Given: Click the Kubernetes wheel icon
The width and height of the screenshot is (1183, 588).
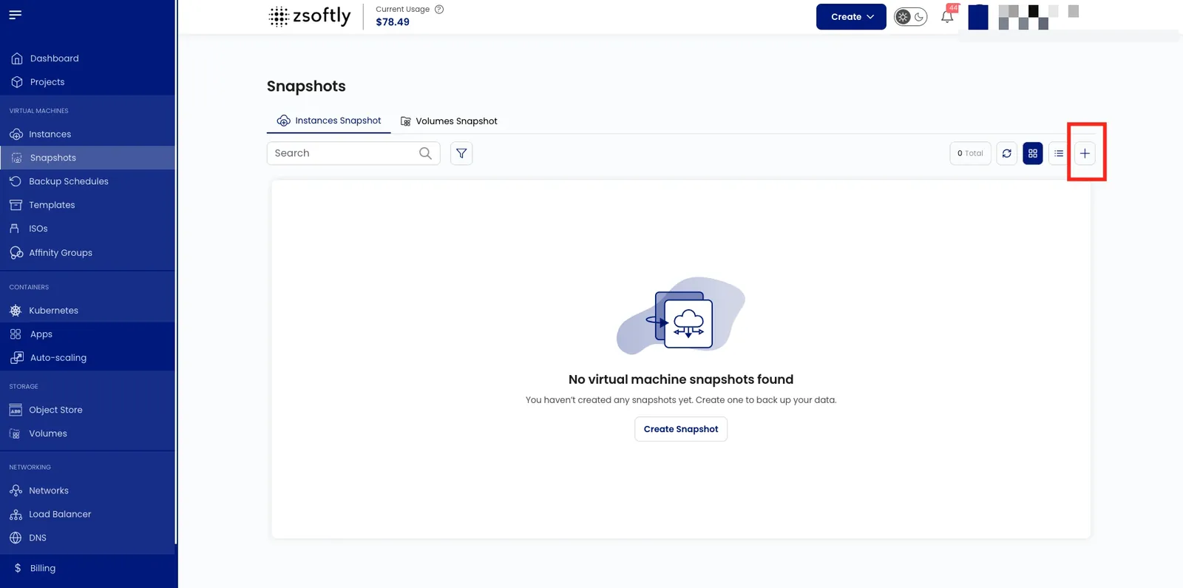Looking at the screenshot, I should point(16,311).
